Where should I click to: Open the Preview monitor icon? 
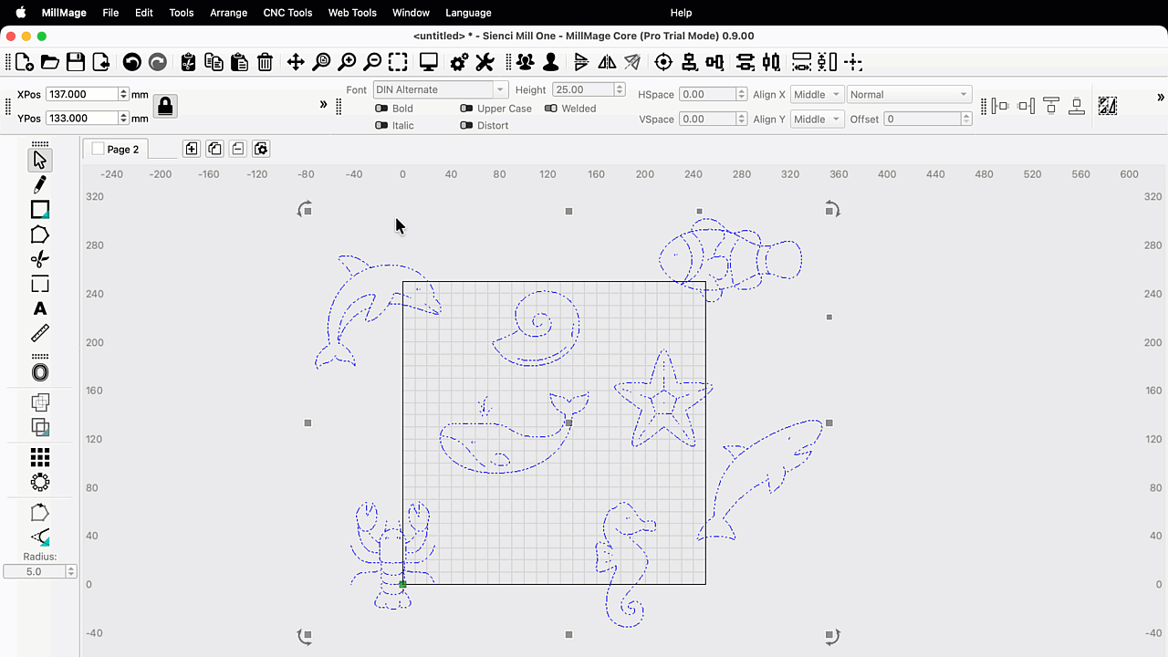pyautogui.click(x=429, y=62)
